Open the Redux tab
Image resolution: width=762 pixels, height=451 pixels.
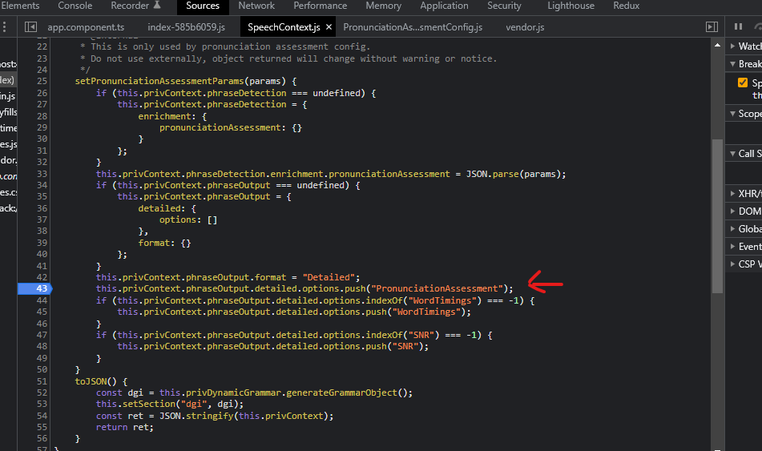627,6
